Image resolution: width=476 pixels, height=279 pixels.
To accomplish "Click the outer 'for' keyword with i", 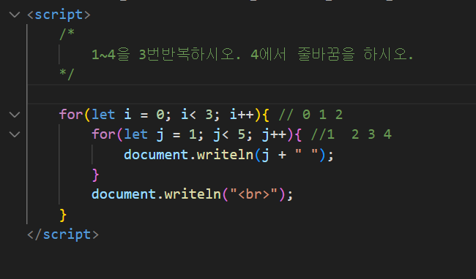I will pyautogui.click(x=71, y=115).
